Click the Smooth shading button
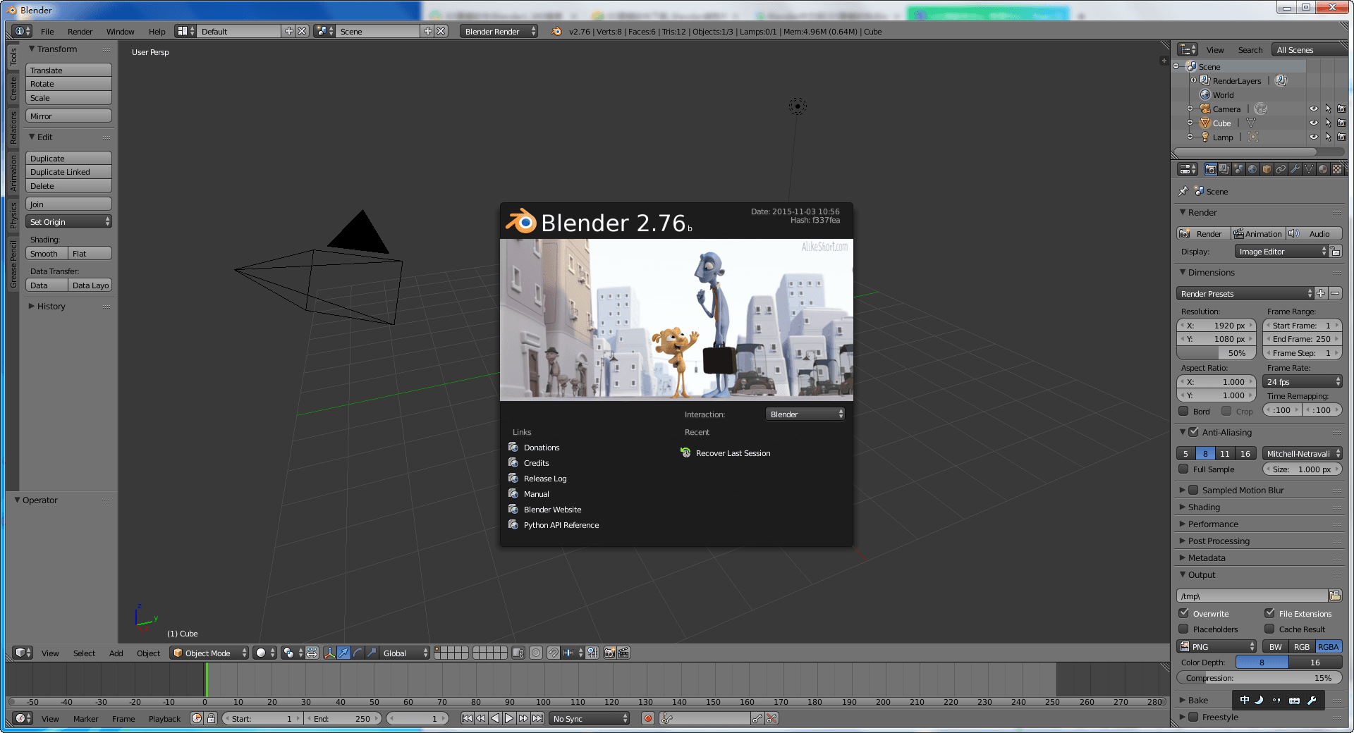This screenshot has width=1354, height=733. [x=47, y=253]
